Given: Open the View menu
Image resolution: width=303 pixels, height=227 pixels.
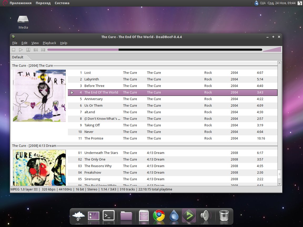Looking at the screenshot, I should pos(35,43).
